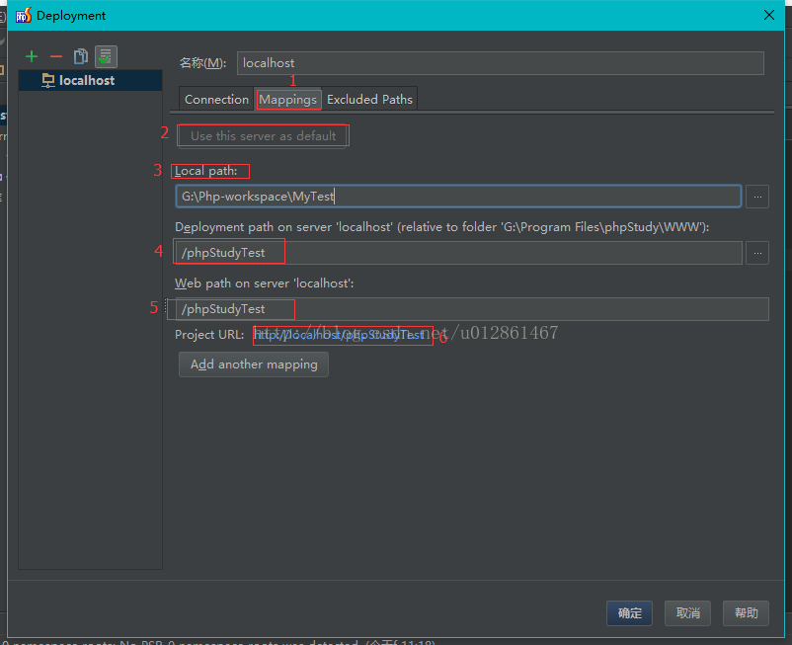The height and width of the screenshot is (645, 792).
Task: Click Add another mapping button
Action: pos(254,364)
